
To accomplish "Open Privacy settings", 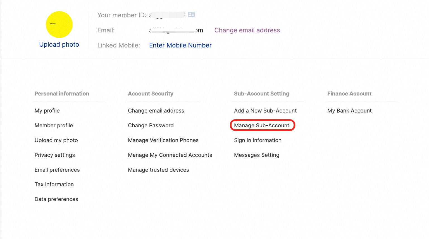I will 55,155.
